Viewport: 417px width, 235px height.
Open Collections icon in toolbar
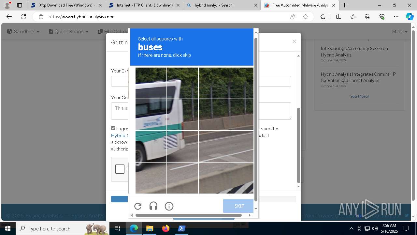(x=367, y=17)
